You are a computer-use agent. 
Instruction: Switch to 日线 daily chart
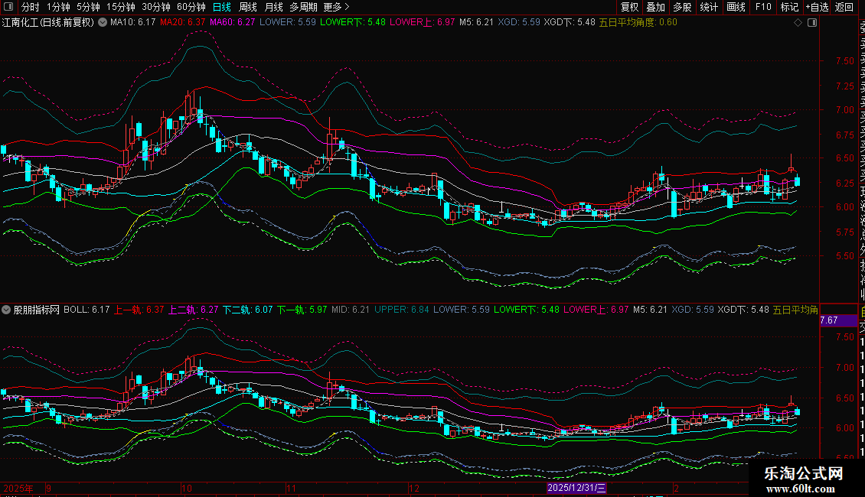222,7
